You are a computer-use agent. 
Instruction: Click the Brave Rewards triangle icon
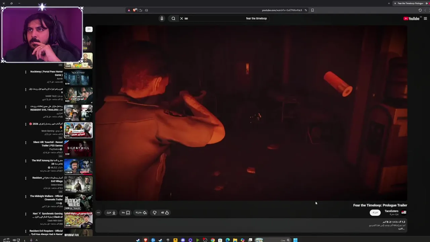point(129,10)
